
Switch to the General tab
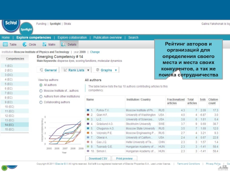click(48, 70)
